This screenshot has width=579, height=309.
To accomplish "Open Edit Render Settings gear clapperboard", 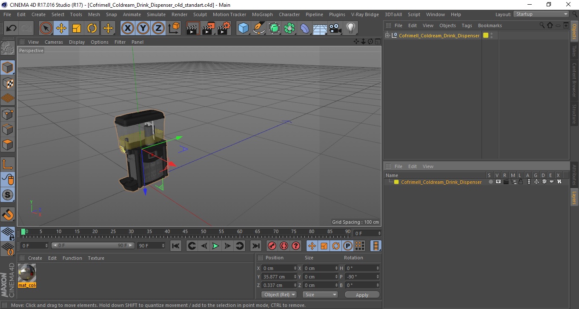I will coord(224,28).
